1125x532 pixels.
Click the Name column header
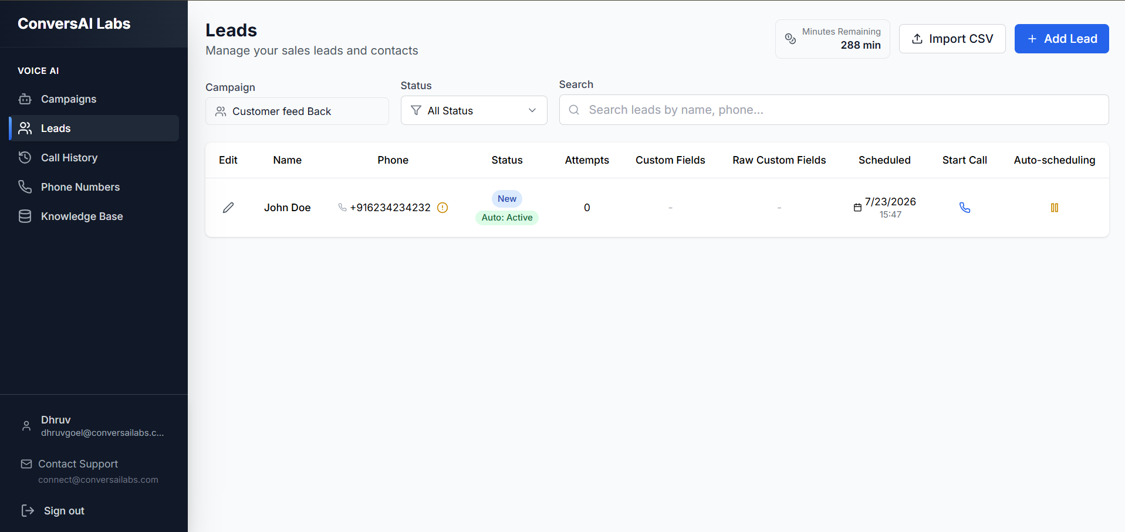pyautogui.click(x=287, y=160)
